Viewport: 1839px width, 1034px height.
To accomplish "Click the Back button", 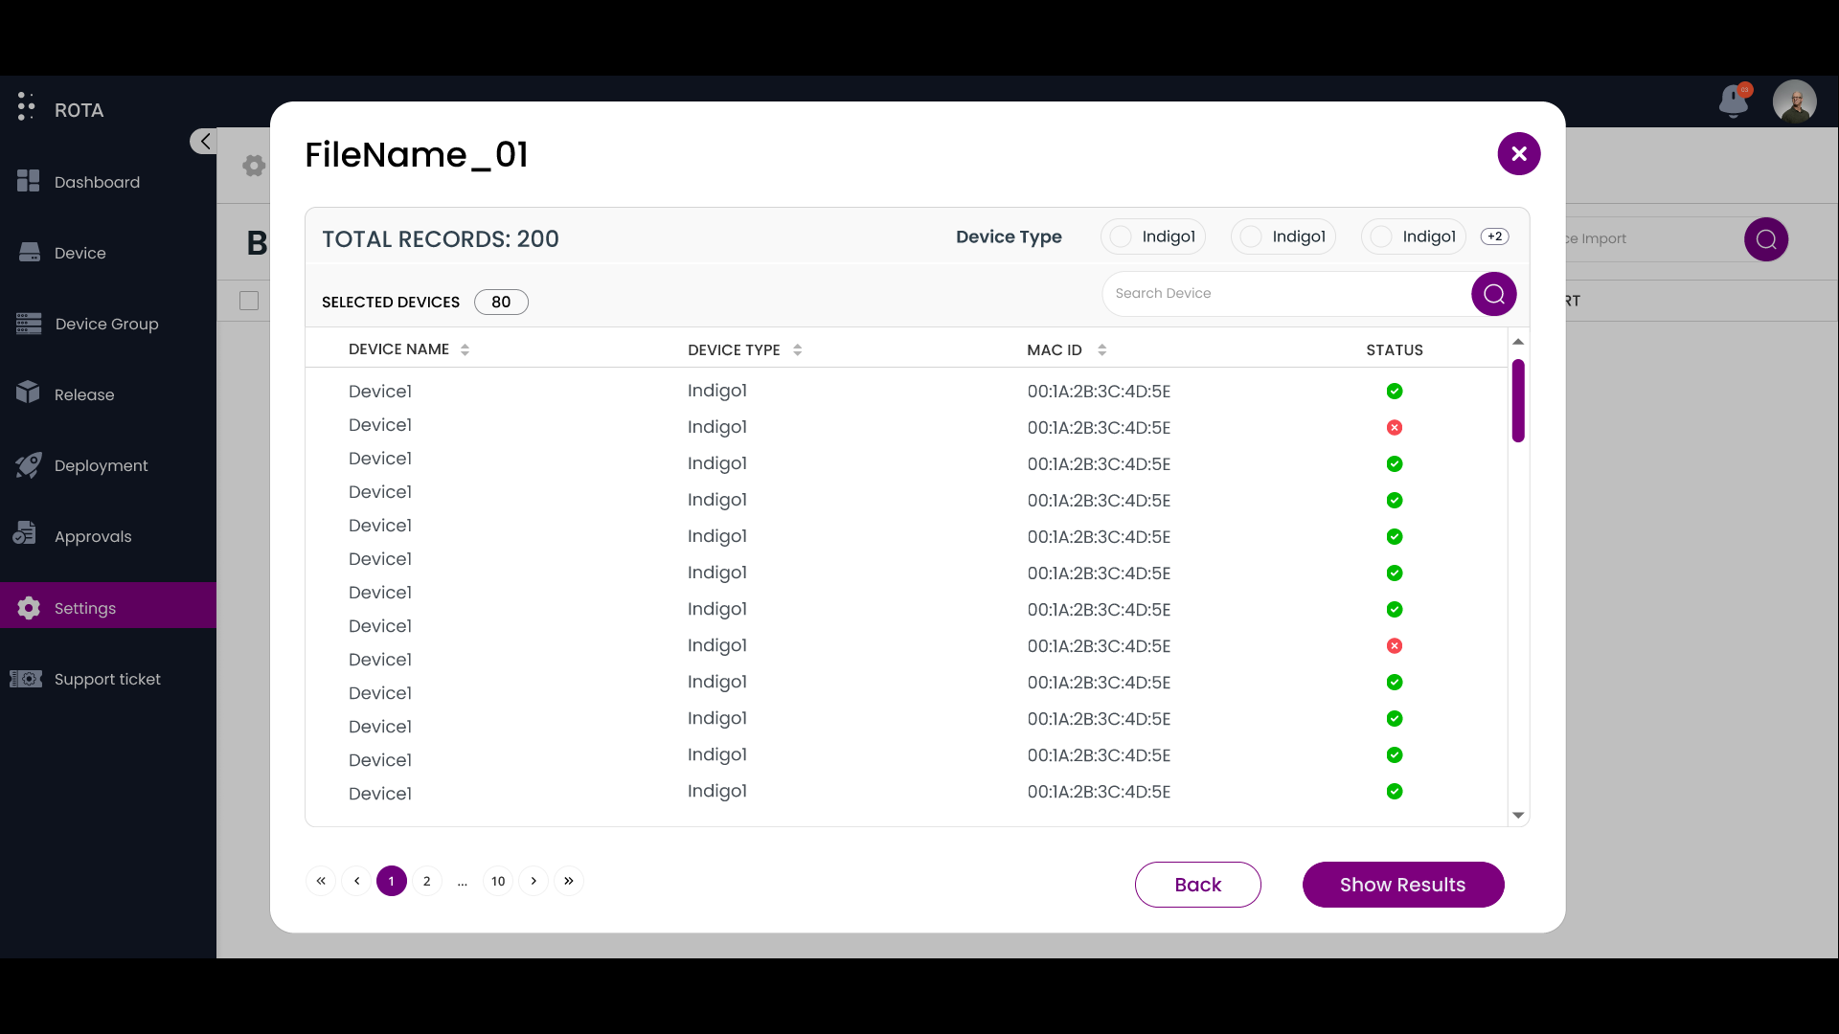I will pos(1197,885).
